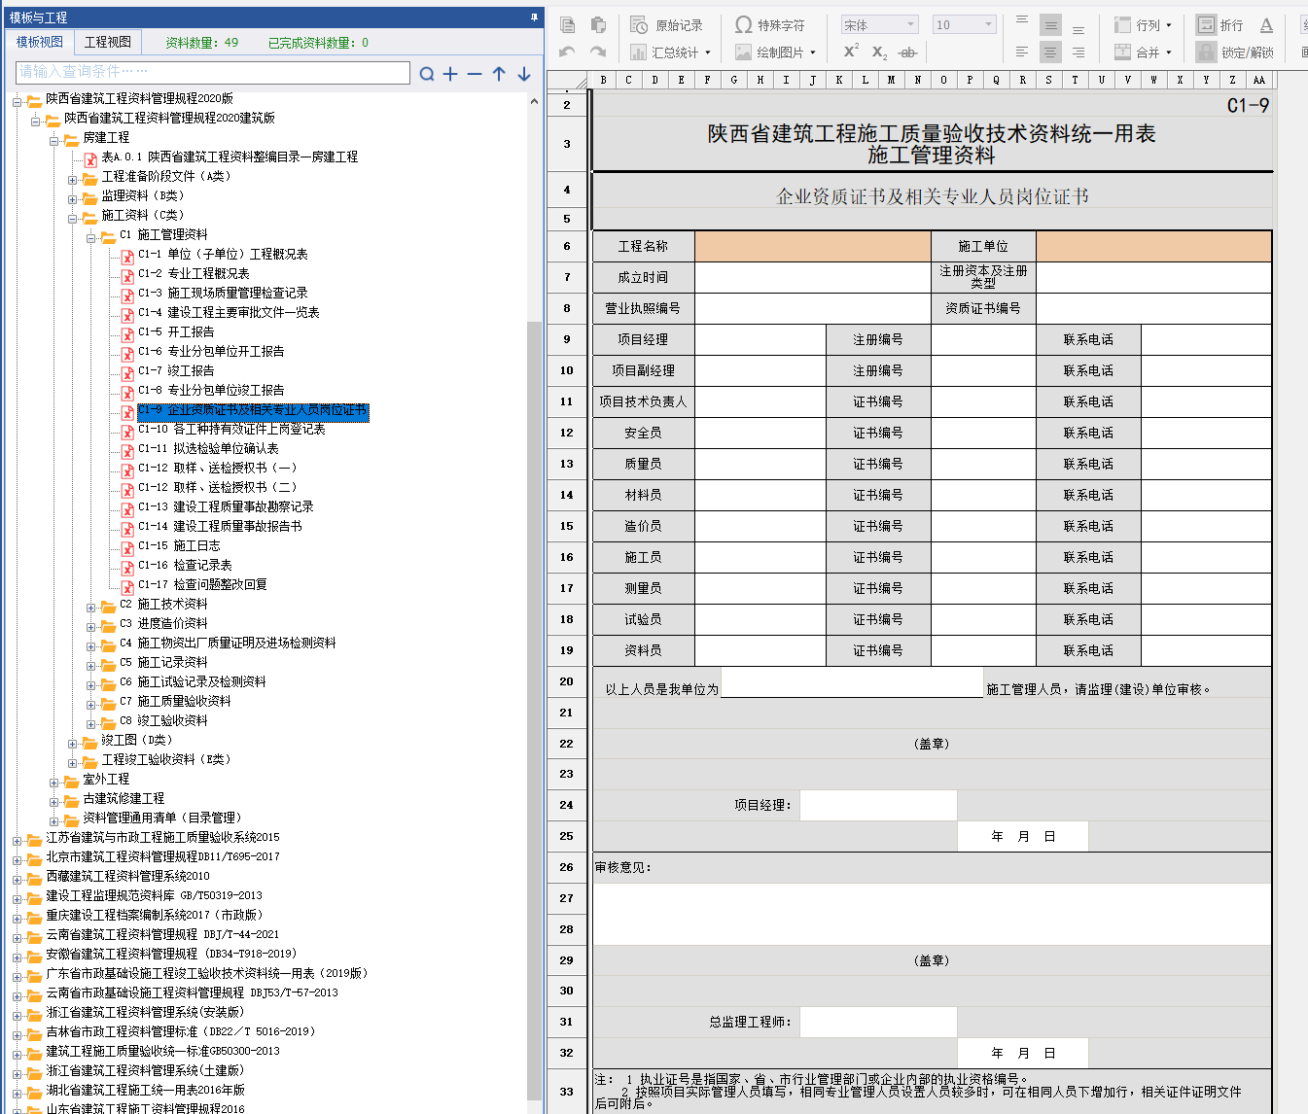Click the template tree vertical scrollbar
1308x1114 pixels.
coord(534,680)
